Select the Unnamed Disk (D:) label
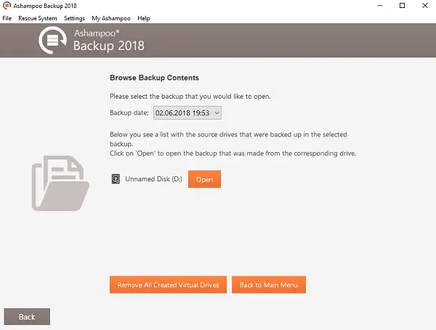Viewport: 436px width, 330px height. click(153, 179)
